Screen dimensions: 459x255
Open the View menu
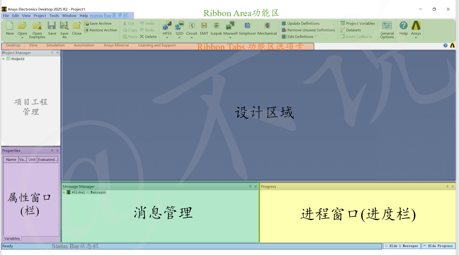point(26,16)
